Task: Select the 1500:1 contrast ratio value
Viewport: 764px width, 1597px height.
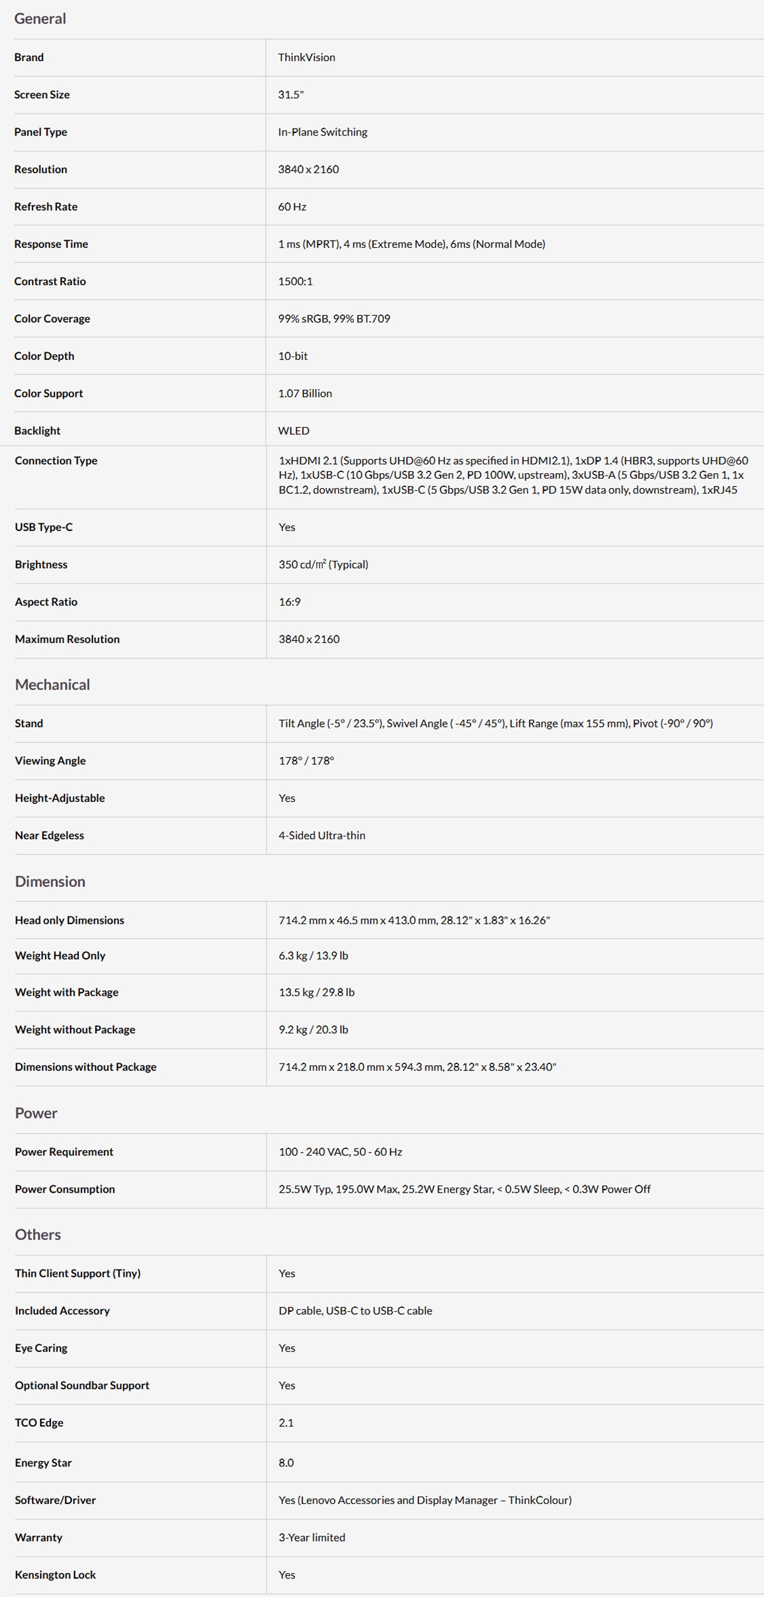Action: click(295, 281)
